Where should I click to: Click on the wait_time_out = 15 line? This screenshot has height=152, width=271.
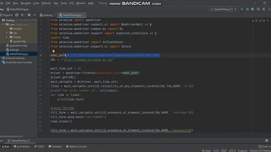[x=66, y=68]
